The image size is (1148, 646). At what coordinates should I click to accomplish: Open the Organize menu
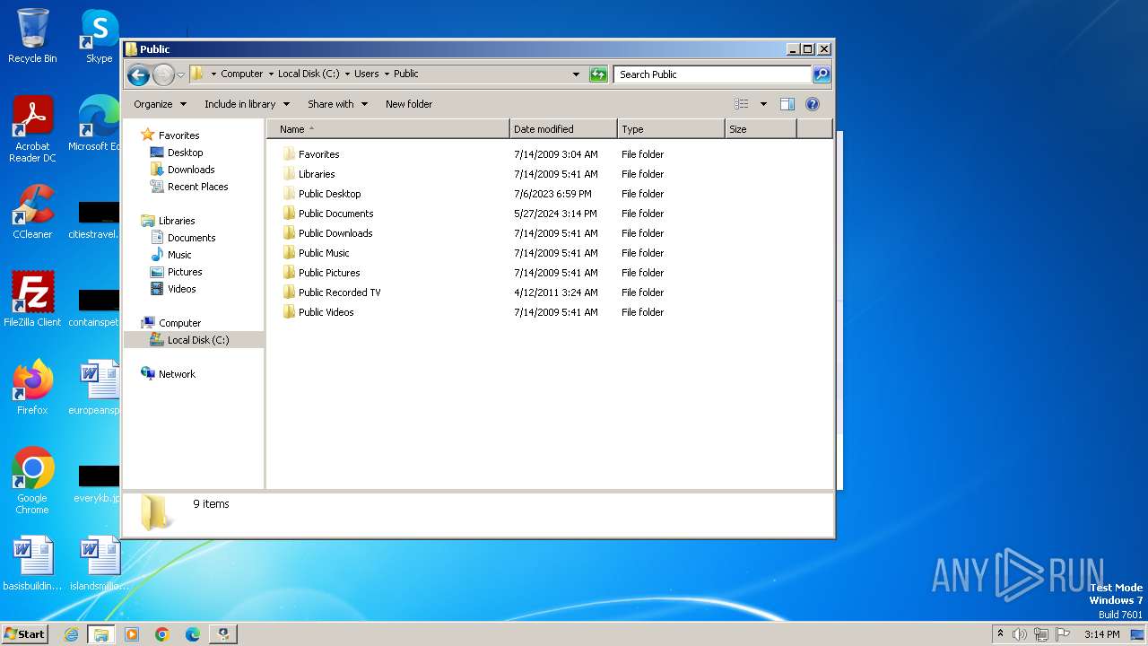pos(160,104)
